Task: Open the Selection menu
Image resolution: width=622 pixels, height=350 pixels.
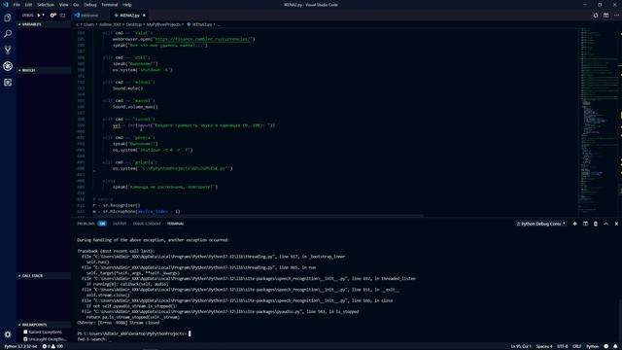Action: (46, 5)
